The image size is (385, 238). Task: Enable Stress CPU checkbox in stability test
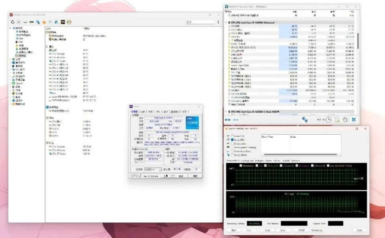coord(232,136)
